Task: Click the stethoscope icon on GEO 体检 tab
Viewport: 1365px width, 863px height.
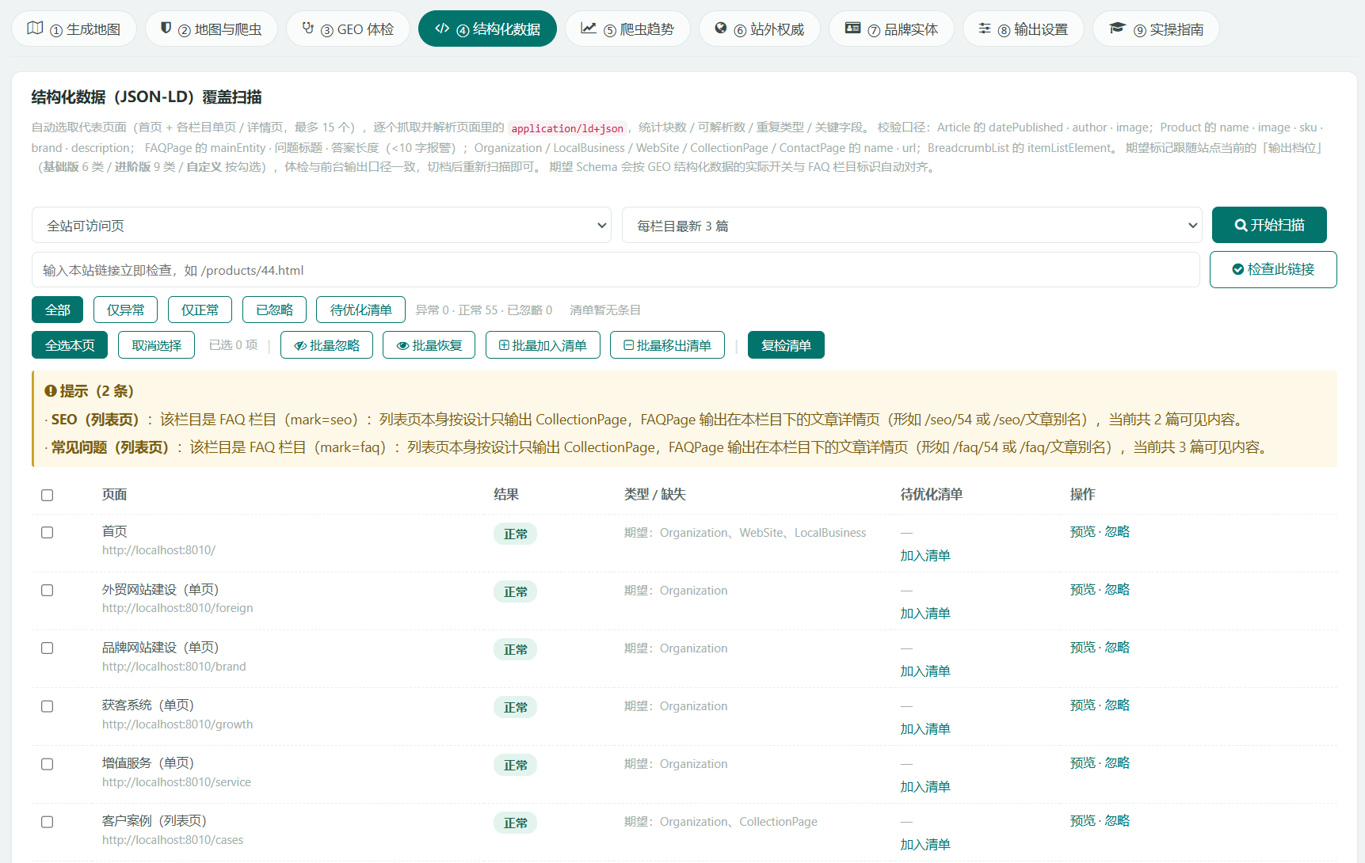Action: pyautogui.click(x=308, y=29)
